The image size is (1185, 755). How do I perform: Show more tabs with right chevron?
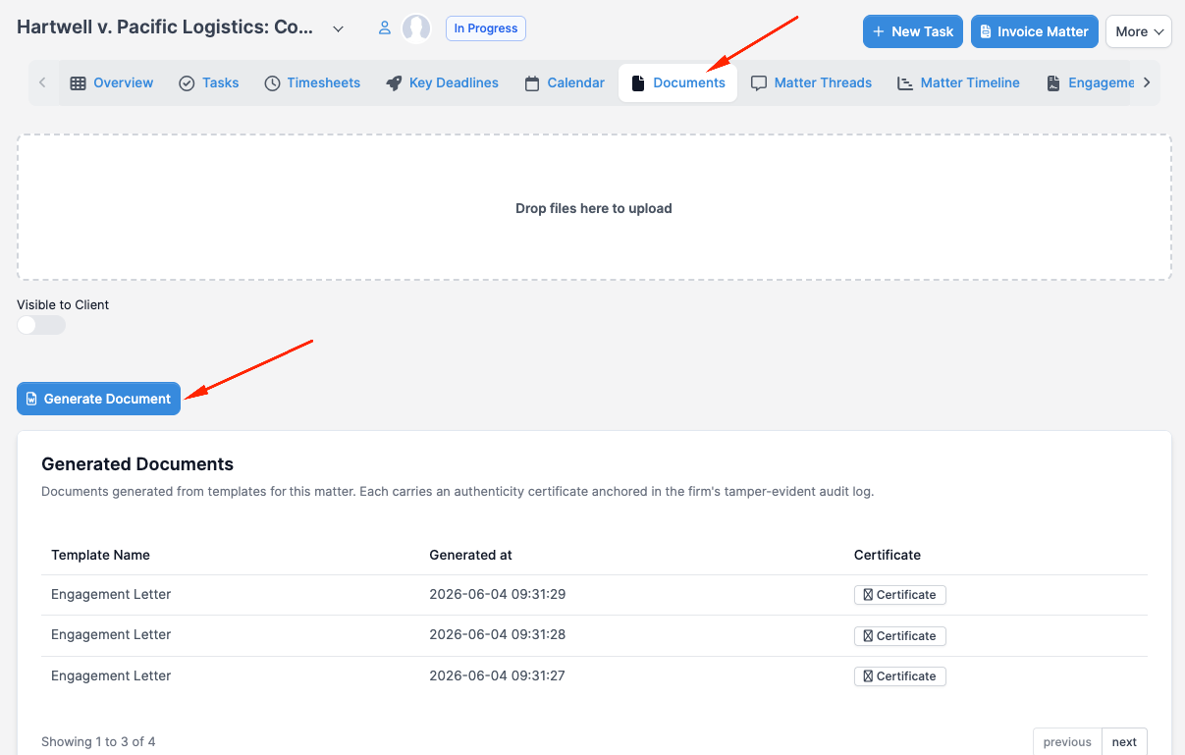point(1147,83)
